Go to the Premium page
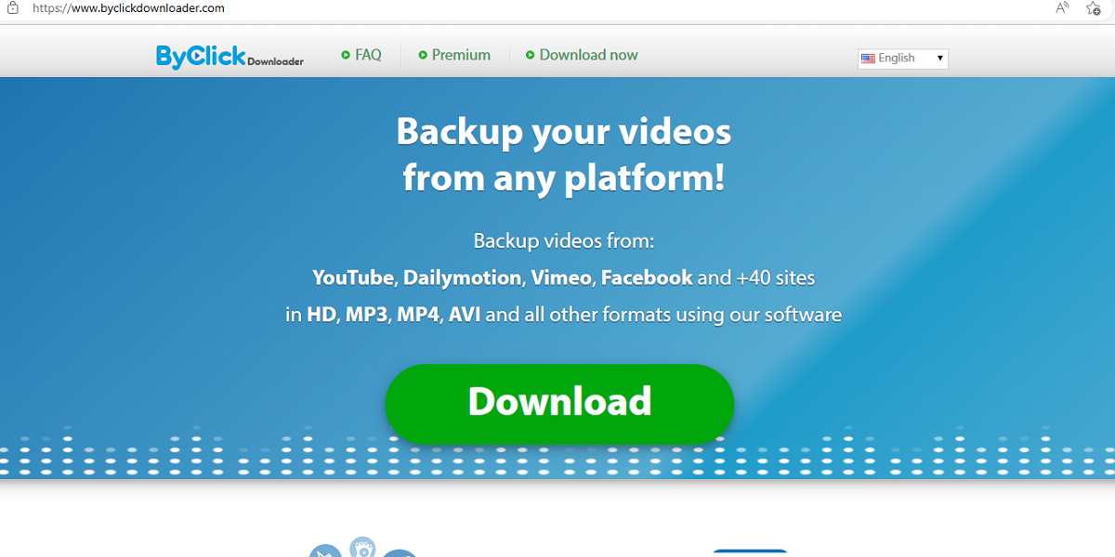1115x557 pixels. click(x=461, y=55)
